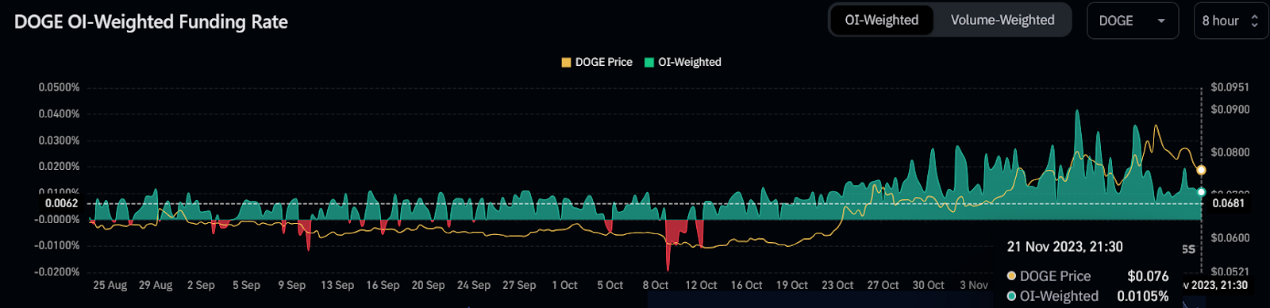Click the 5 Sep date label
The height and width of the screenshot is (308, 1270).
246,285
